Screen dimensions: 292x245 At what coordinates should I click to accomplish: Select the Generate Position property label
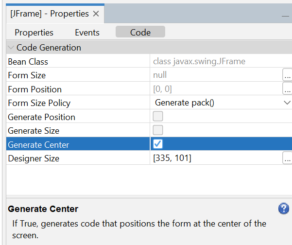pos(41,117)
